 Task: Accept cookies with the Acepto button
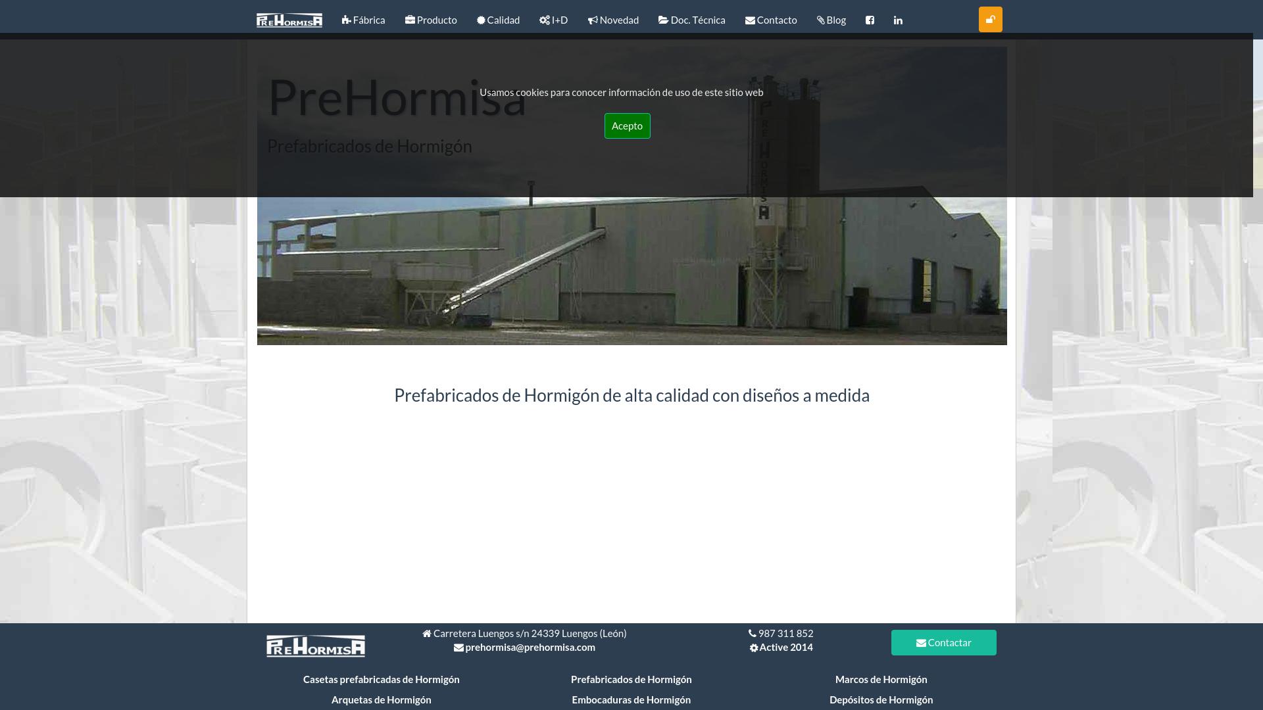pos(627,126)
